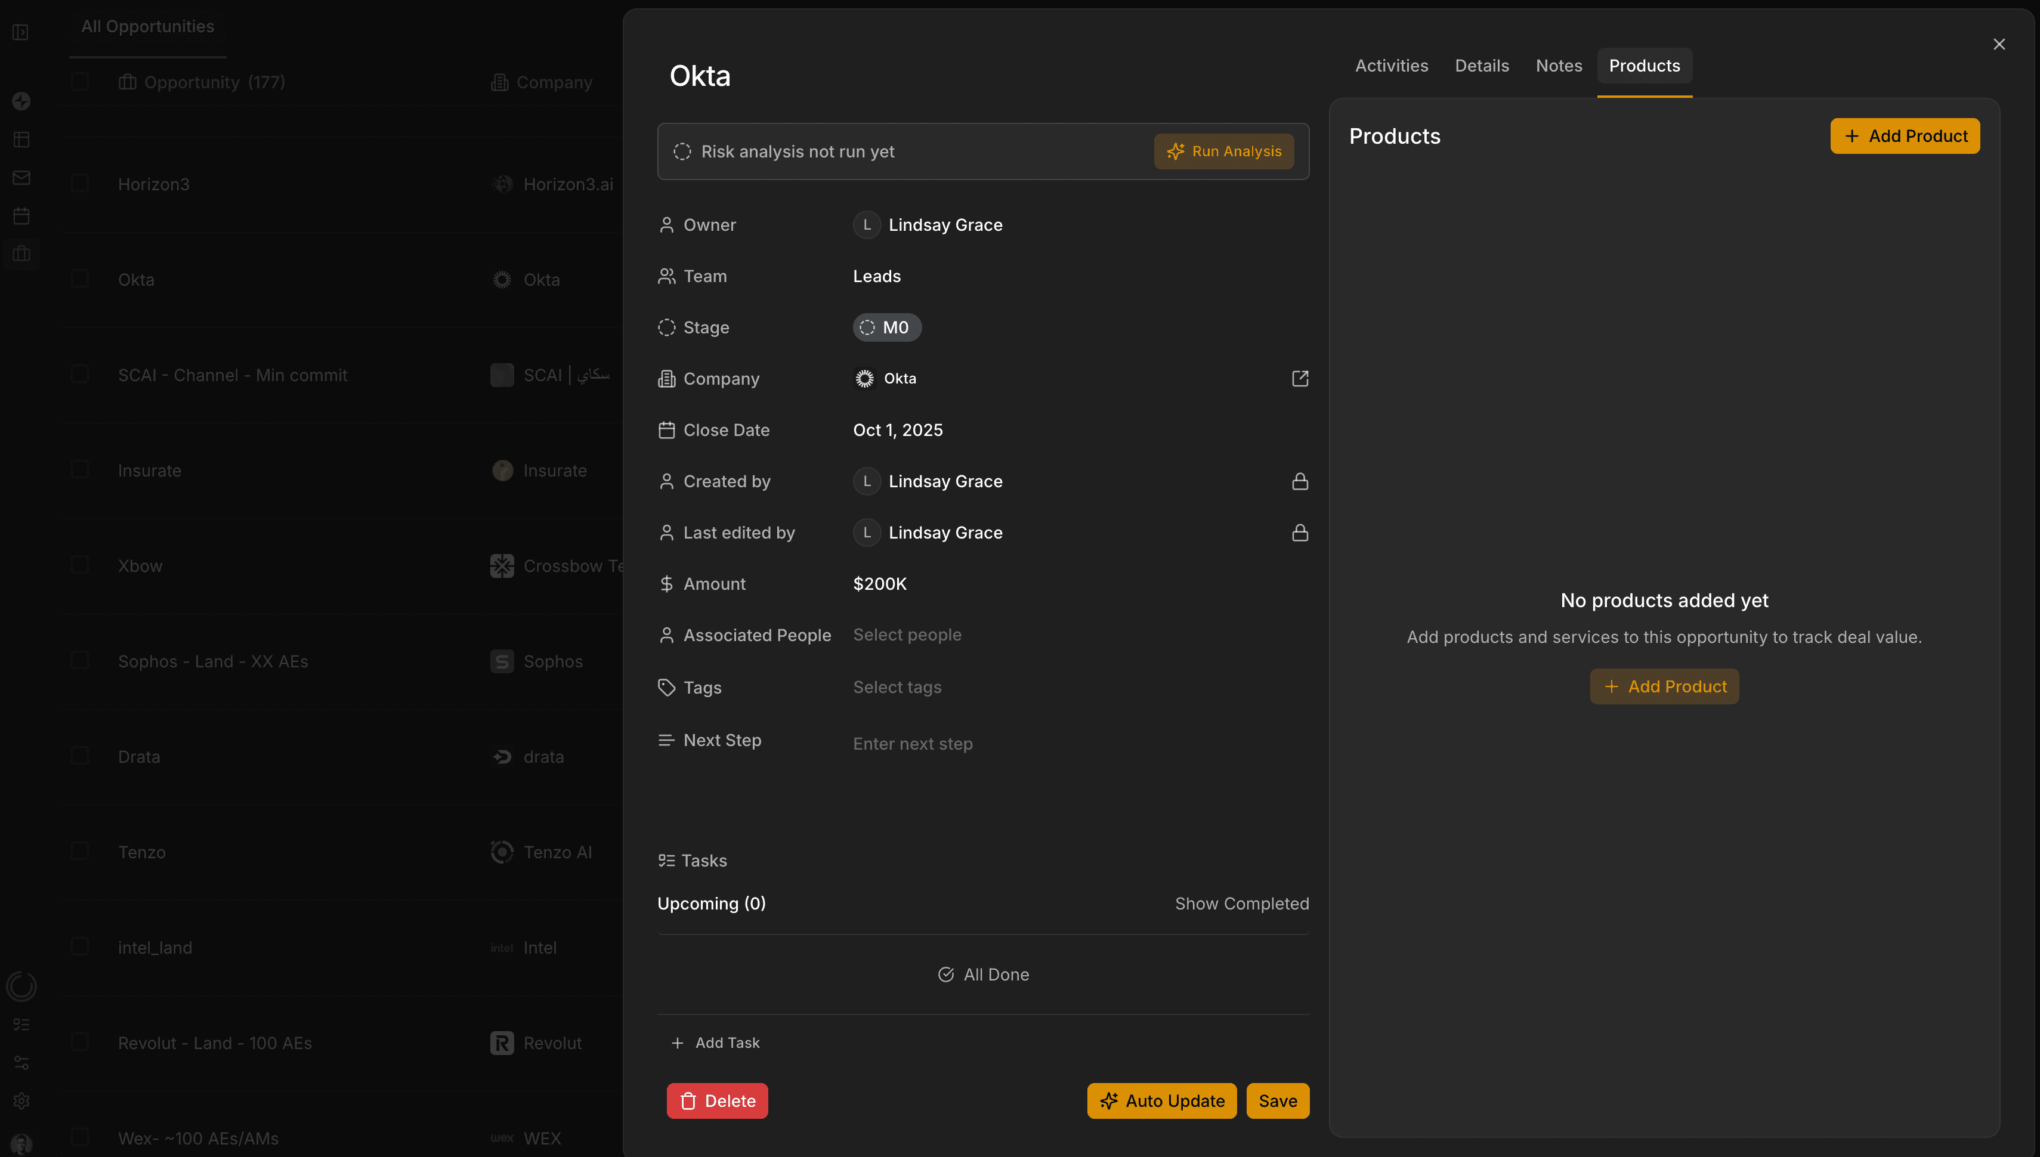Switch to the Notes tab
The image size is (2040, 1157).
[x=1559, y=66]
